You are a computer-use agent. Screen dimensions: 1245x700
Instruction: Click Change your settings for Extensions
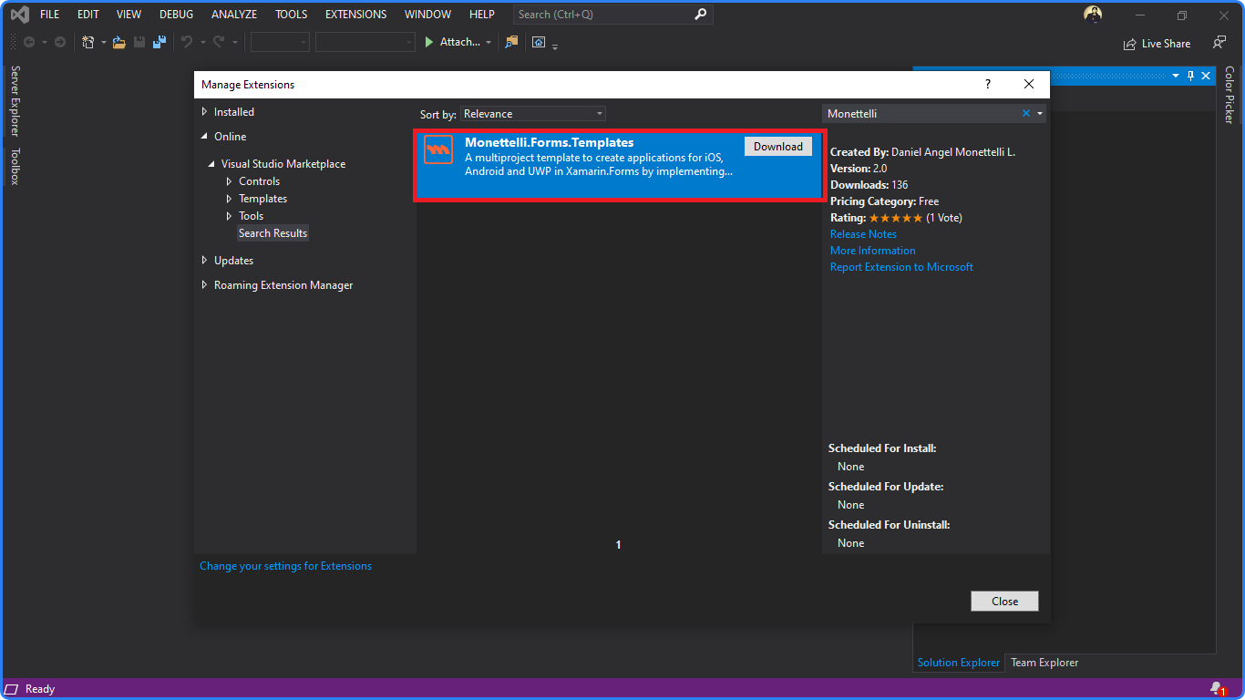(285, 566)
